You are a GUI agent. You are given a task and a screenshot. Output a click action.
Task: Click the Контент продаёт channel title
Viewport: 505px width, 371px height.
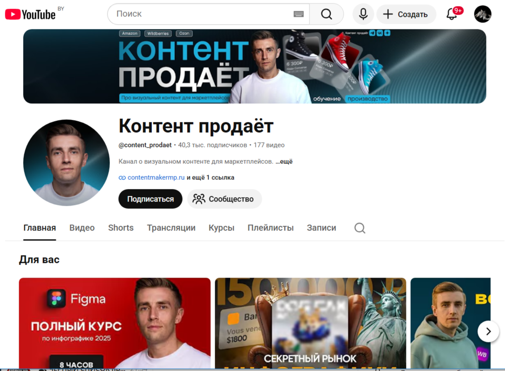(196, 126)
